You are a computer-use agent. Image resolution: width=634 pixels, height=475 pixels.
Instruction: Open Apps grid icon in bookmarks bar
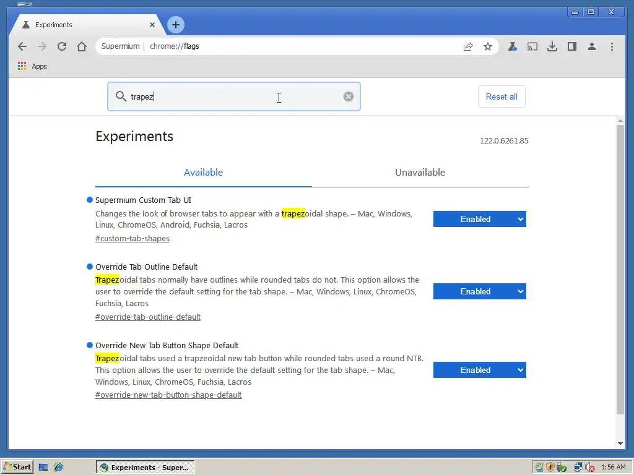tap(22, 66)
